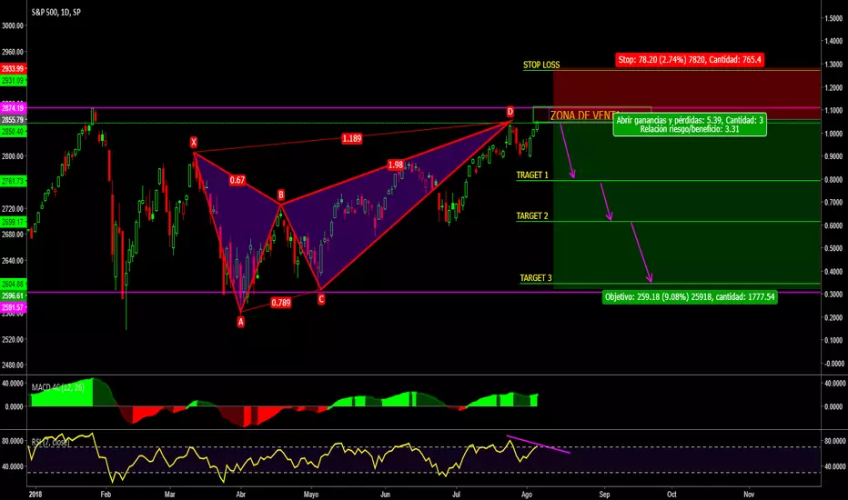Click the 3000.00 price axis value
The image size is (848, 500).
click(x=13, y=25)
